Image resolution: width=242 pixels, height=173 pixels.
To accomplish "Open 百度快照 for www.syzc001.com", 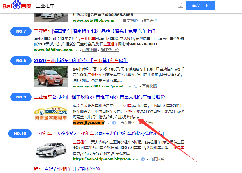I will tap(149, 86).
